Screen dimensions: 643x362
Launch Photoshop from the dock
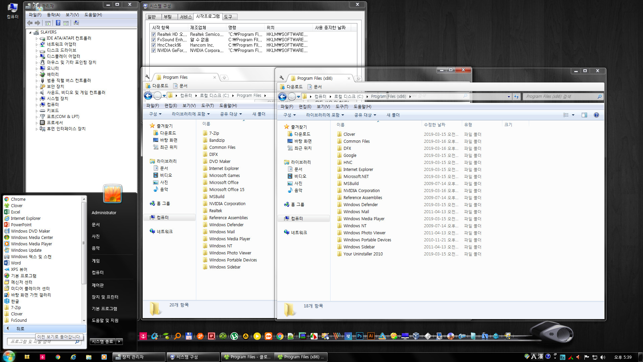coord(359,336)
